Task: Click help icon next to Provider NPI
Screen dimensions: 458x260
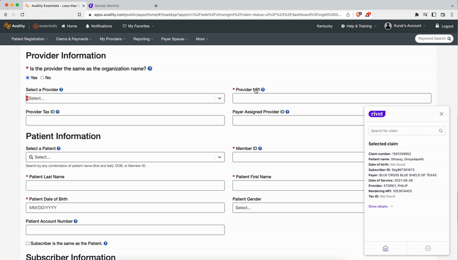Action: pos(263,90)
